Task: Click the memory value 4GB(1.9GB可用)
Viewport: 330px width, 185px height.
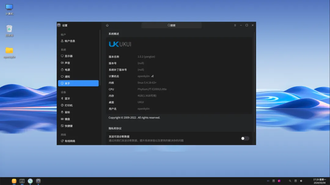Action: 147,96
